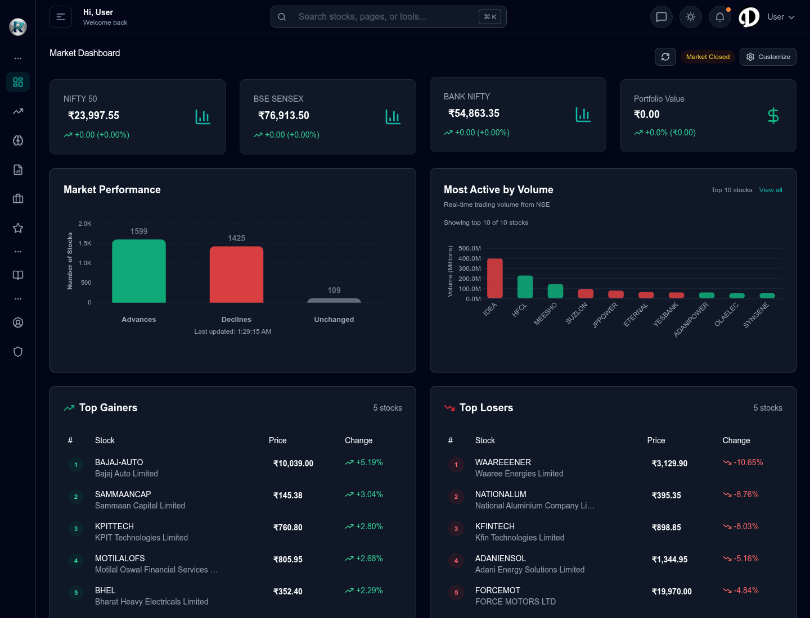The image size is (810, 618).
Task: Click the BSE SENSEX bar chart icon
Action: [393, 117]
